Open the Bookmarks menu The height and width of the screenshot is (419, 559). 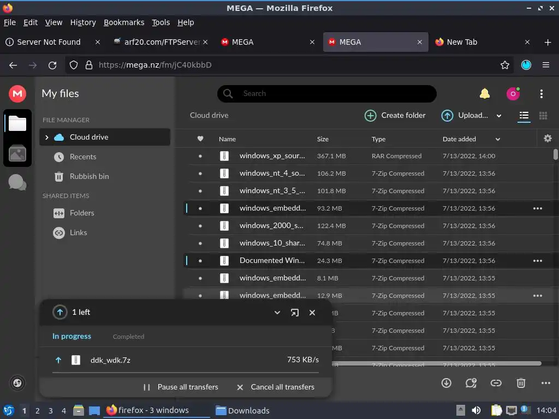click(x=124, y=22)
